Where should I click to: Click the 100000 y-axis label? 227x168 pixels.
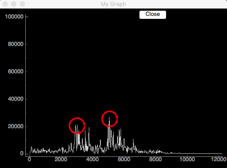tap(14, 17)
